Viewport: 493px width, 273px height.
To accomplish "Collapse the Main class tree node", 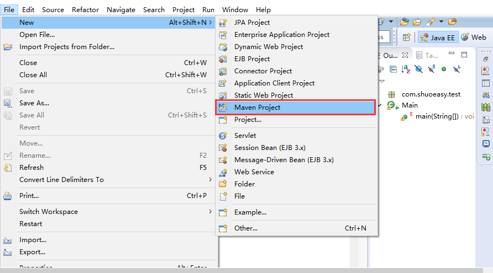I will coord(380,105).
